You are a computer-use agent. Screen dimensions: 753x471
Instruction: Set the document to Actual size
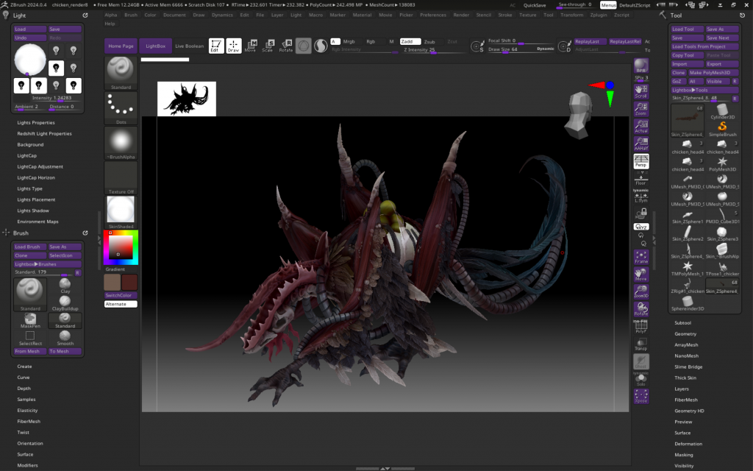pyautogui.click(x=641, y=127)
